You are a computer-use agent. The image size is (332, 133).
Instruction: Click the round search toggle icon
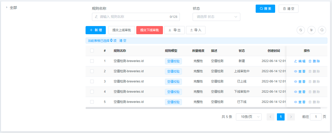coord(322,30)
